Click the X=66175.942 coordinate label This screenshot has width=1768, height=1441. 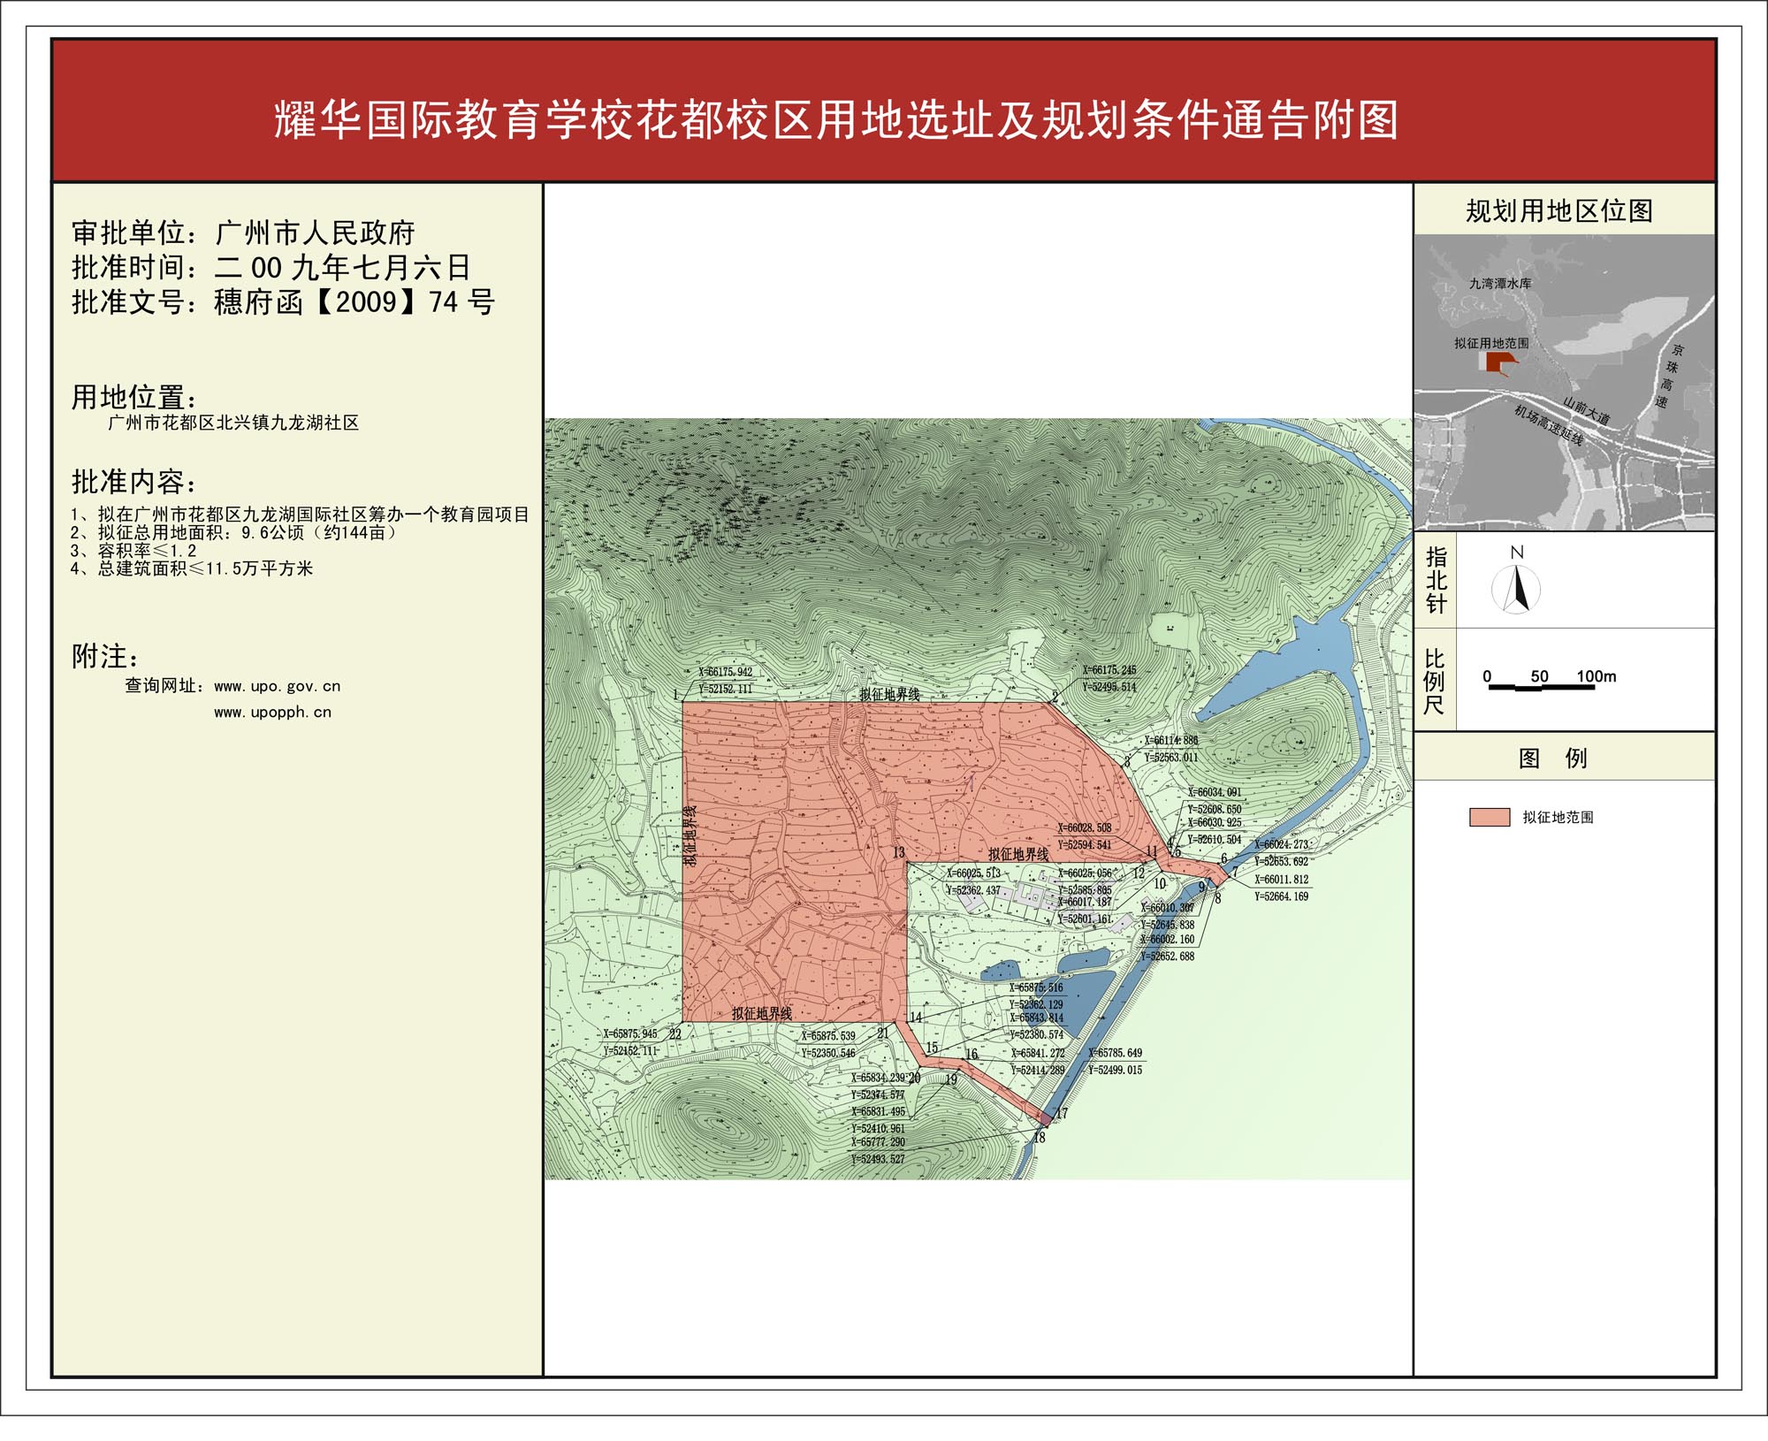(x=725, y=672)
